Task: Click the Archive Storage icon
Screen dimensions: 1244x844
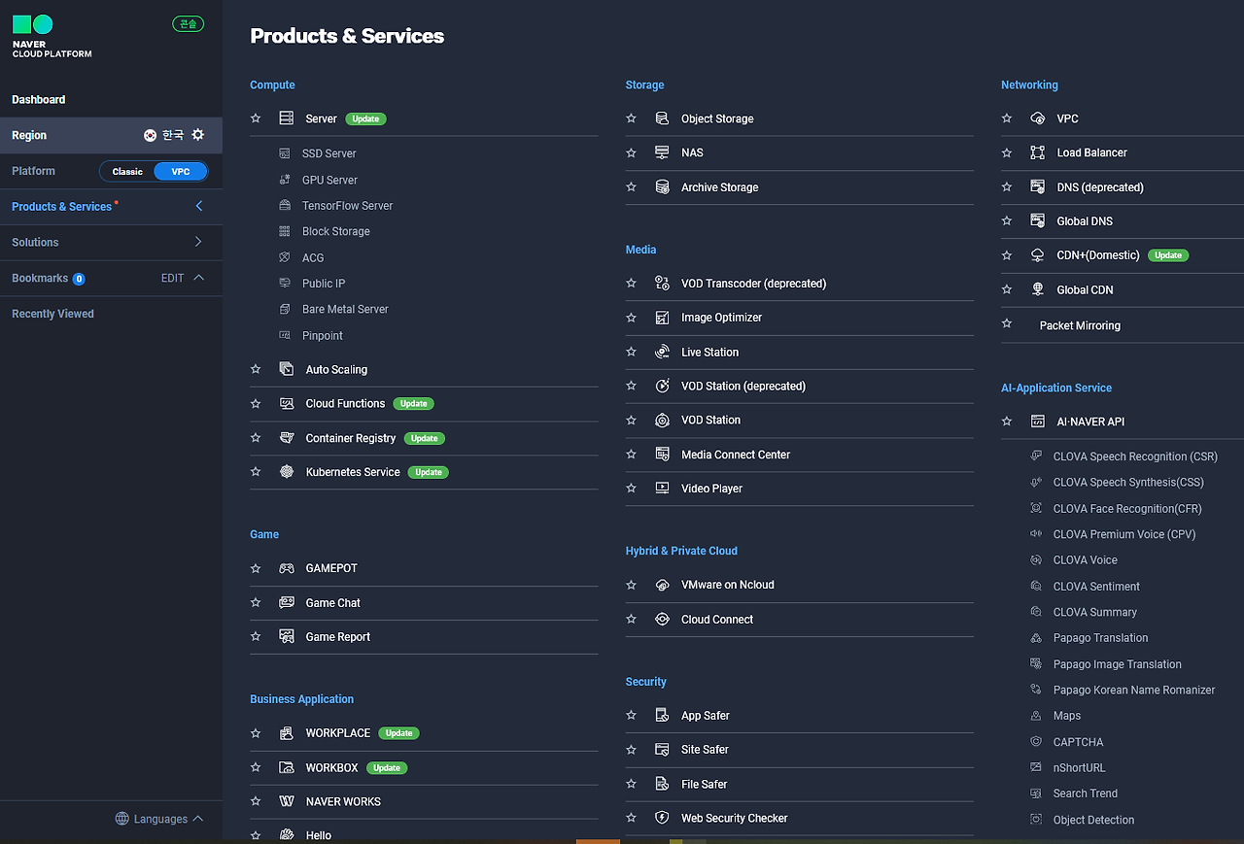Action: click(x=662, y=186)
